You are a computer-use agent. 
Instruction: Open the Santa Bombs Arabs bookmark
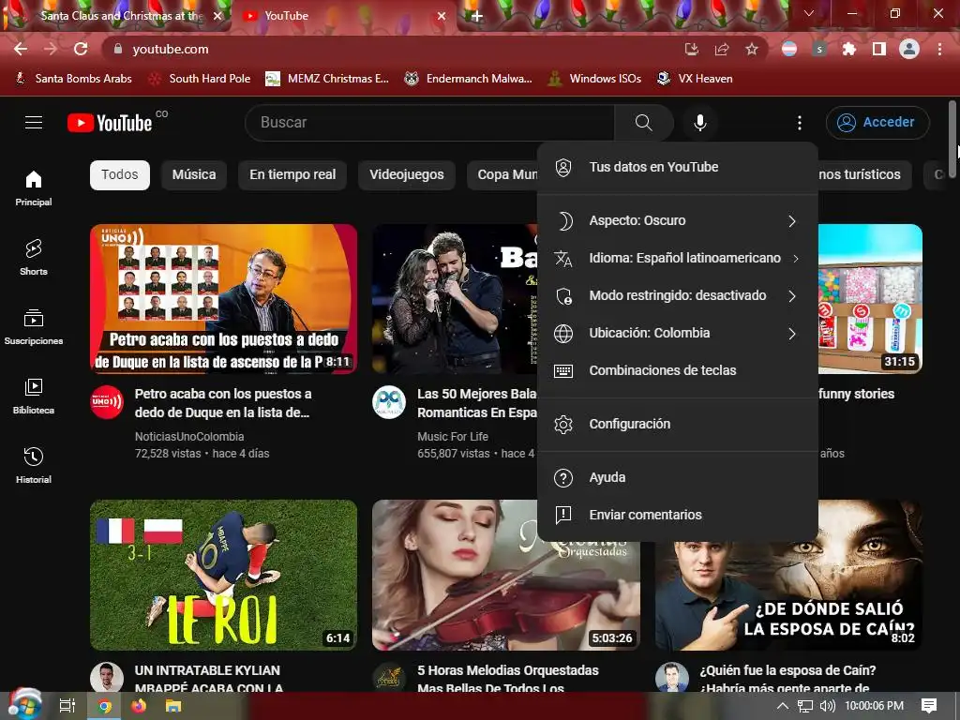73,79
